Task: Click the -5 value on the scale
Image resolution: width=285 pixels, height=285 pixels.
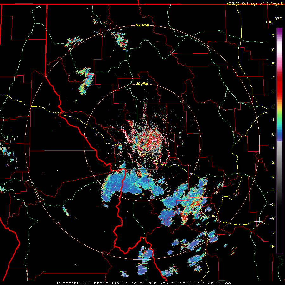Action: click(272, 205)
